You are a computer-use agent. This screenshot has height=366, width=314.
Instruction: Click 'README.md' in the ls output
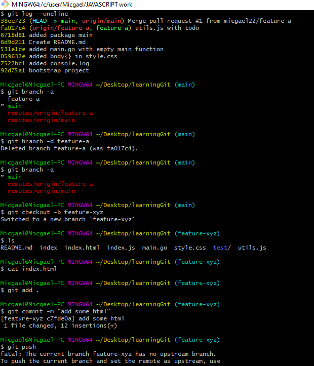coord(16,248)
